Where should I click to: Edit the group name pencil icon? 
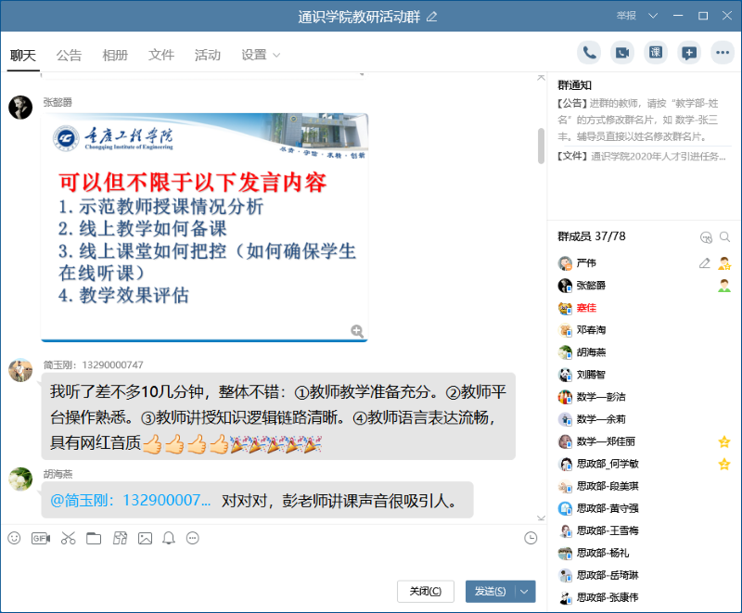pyautogui.click(x=431, y=17)
